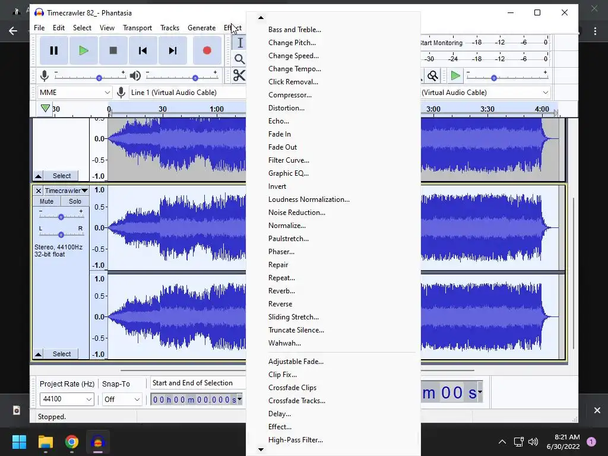Open the Transport menu

[x=137, y=28]
